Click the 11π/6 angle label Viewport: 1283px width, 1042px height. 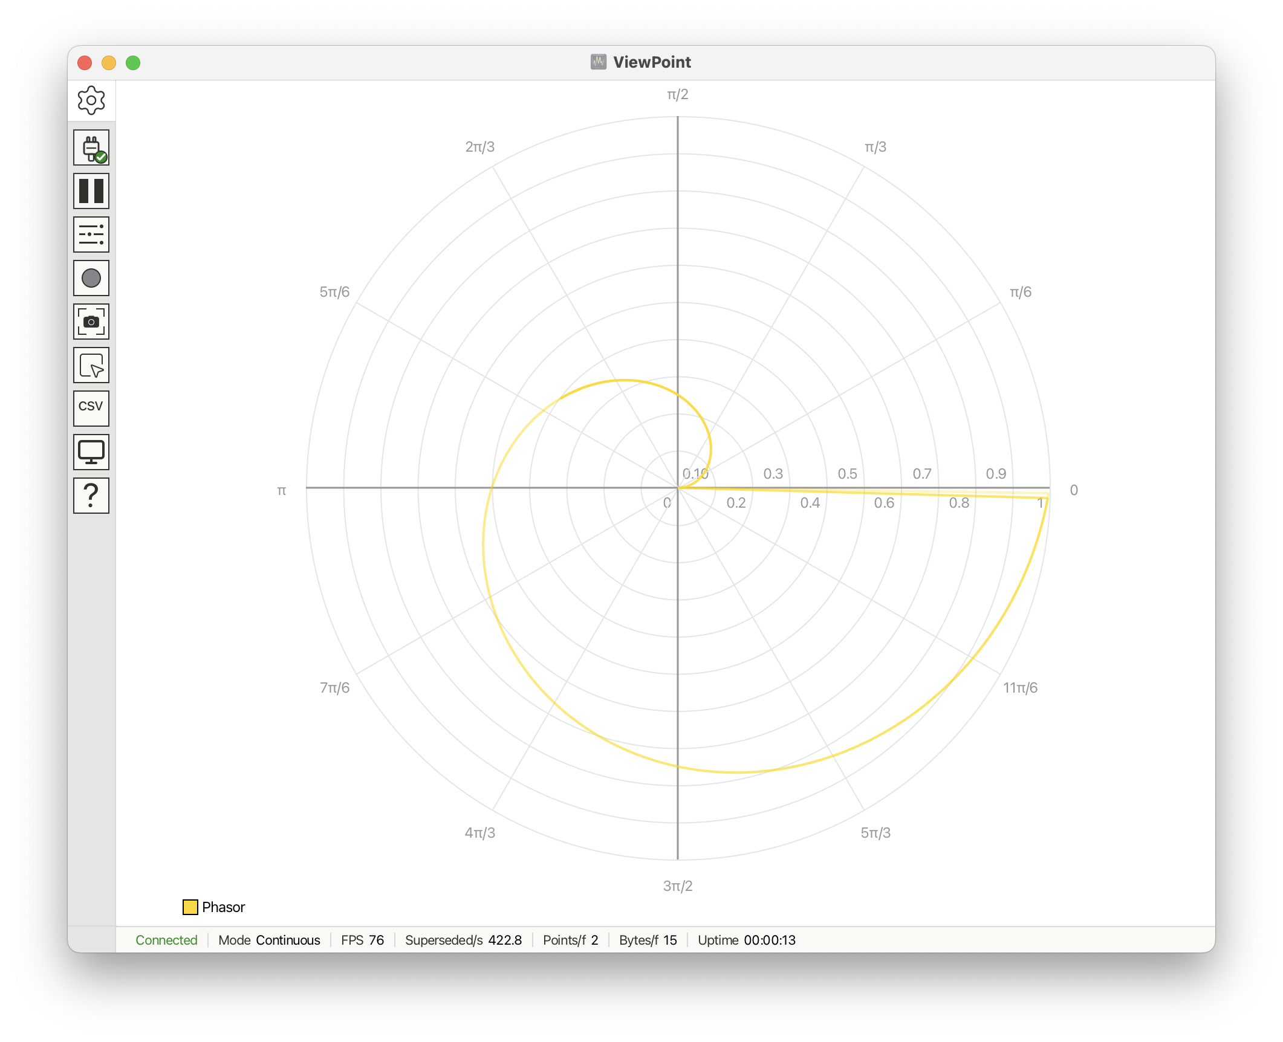point(1020,688)
